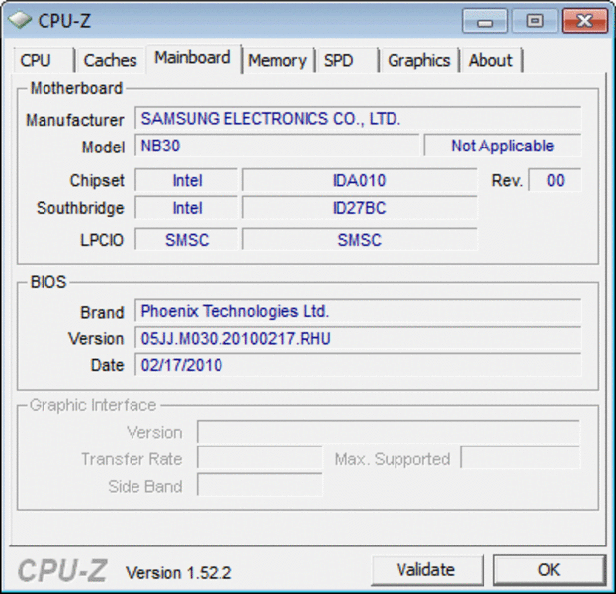Minimize the CPU-Z window
616x594 pixels.
tap(484, 21)
